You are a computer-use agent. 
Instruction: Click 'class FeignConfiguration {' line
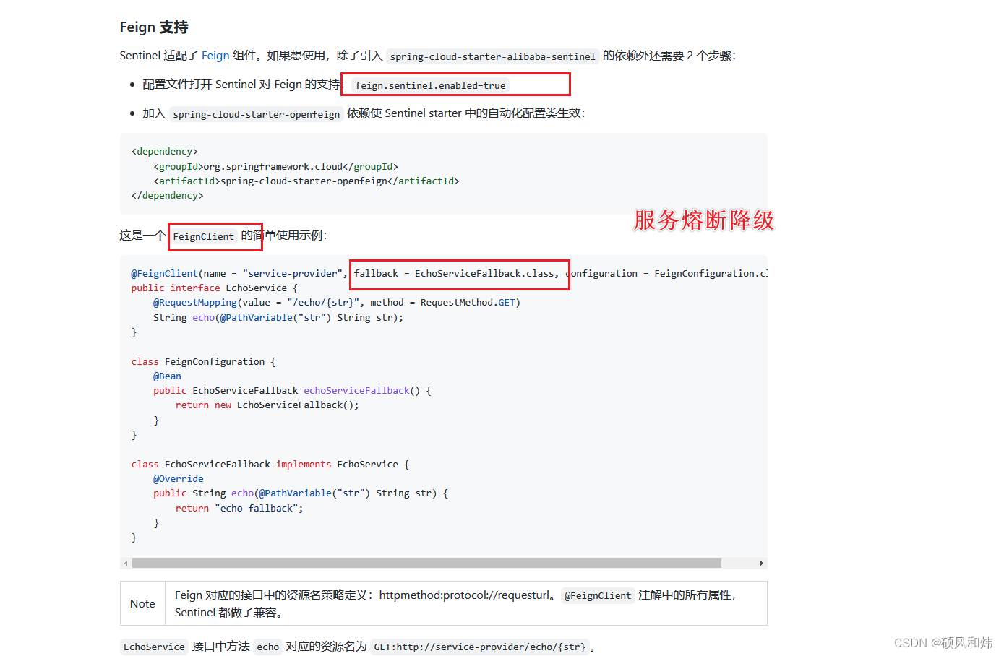click(203, 361)
